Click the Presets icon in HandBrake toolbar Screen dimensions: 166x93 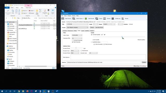[x=123, y=19]
